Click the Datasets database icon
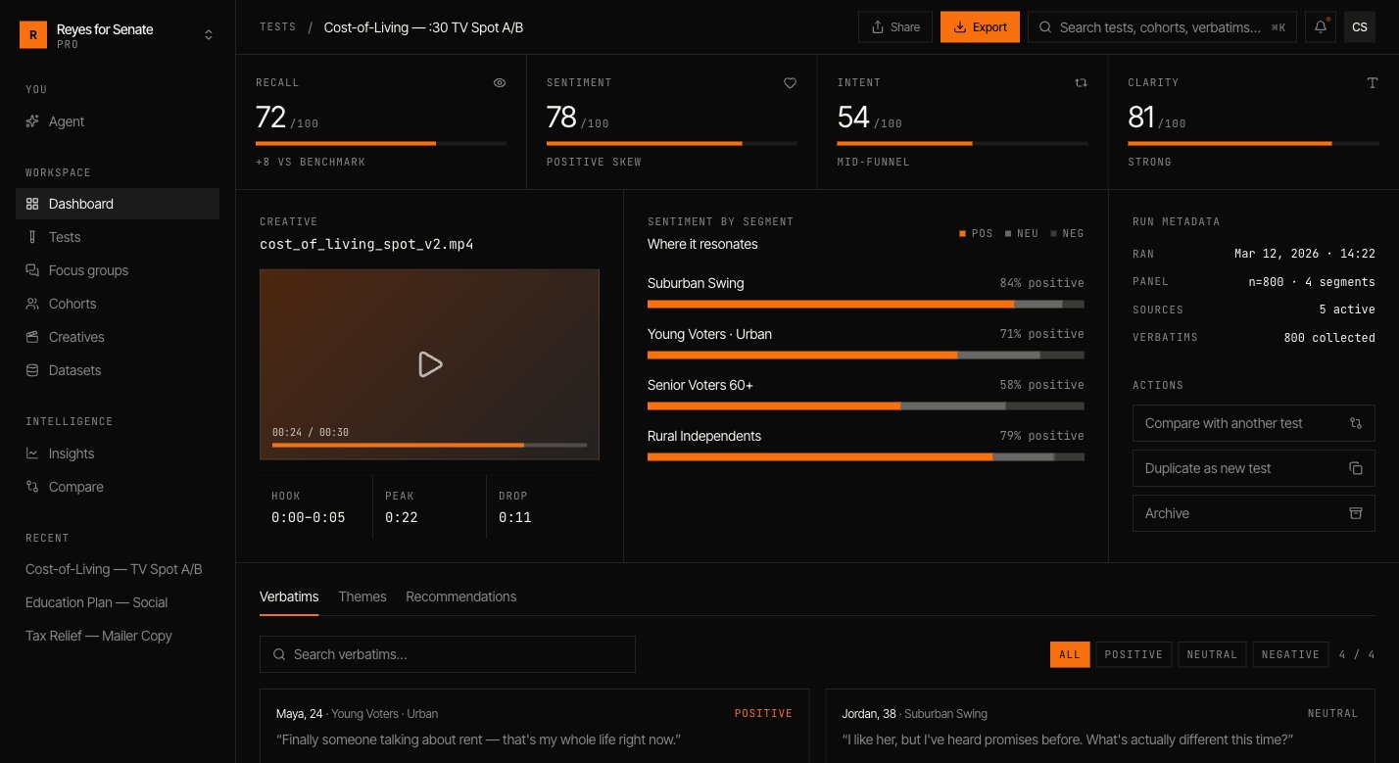Viewport: 1399px width, 763px height. click(x=32, y=370)
